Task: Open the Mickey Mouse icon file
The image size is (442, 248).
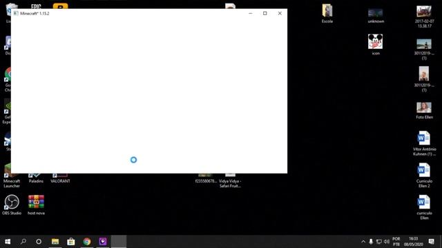Action: click(375, 44)
